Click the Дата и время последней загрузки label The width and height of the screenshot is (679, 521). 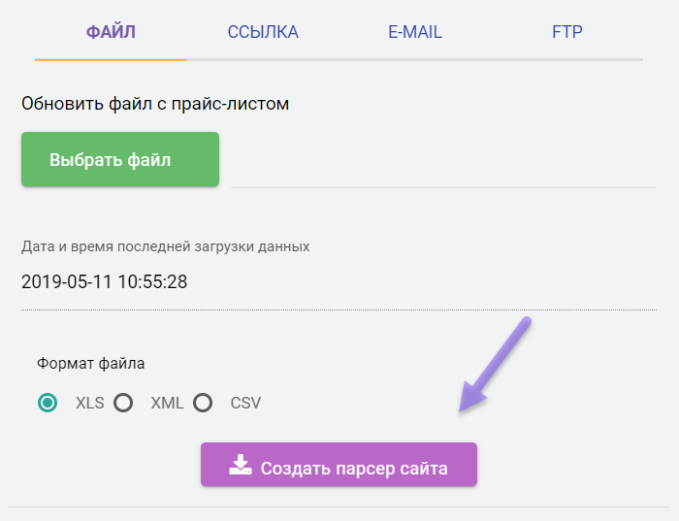click(x=166, y=246)
